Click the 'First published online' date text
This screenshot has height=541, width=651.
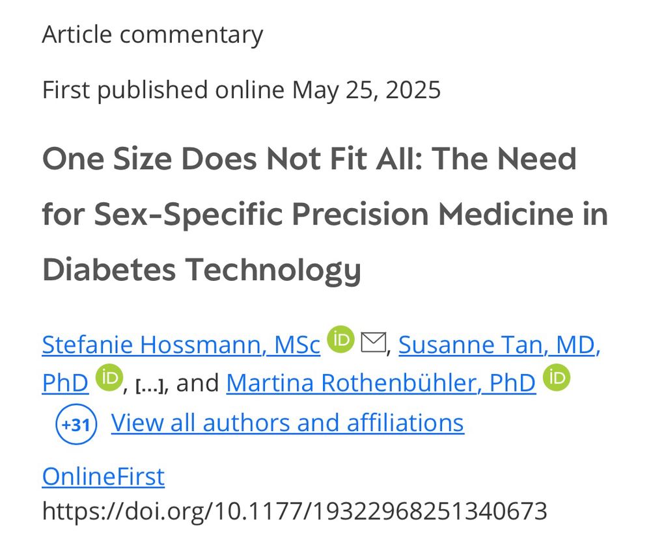(163, 89)
